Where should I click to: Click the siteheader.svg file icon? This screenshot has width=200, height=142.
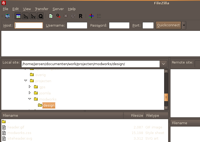(x=4, y=139)
